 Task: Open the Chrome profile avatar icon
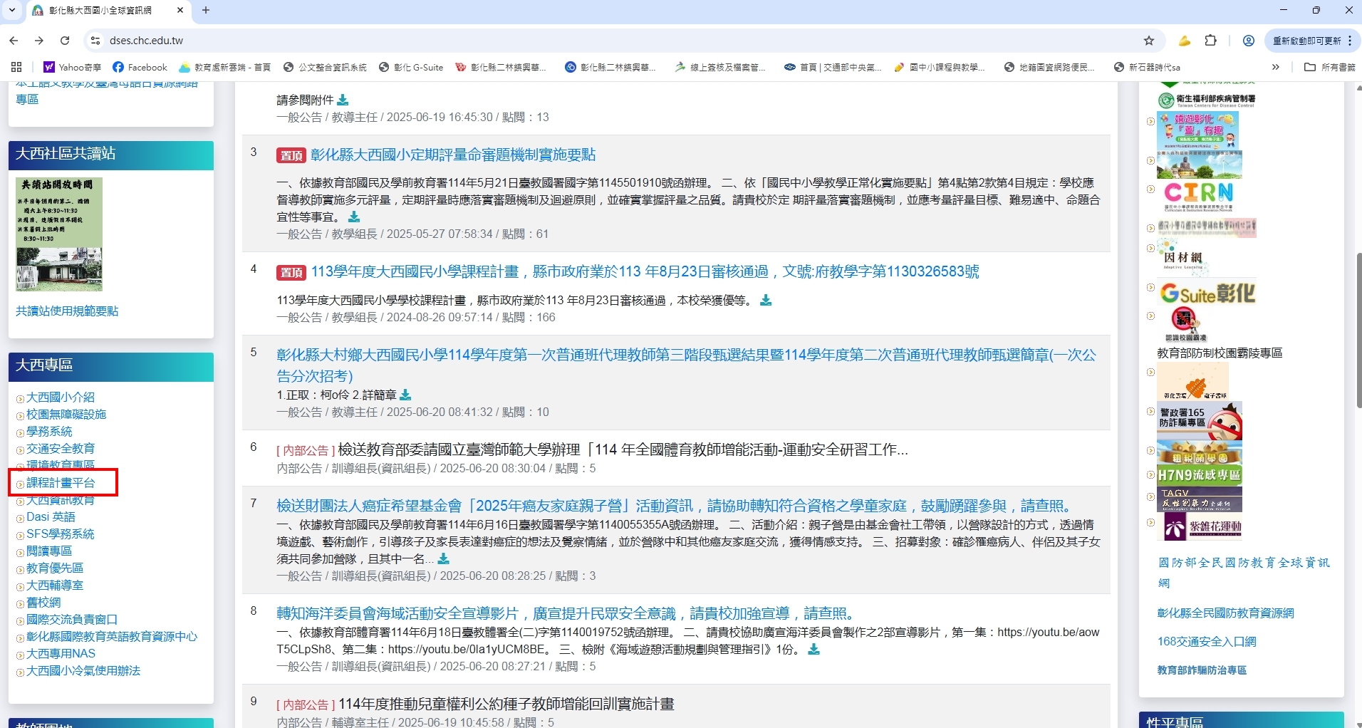tap(1248, 41)
